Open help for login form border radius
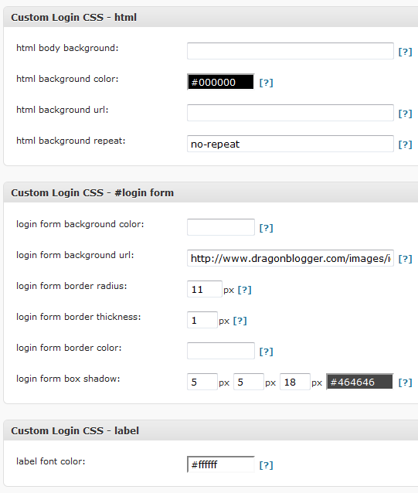This screenshot has width=418, height=493. pos(244,290)
